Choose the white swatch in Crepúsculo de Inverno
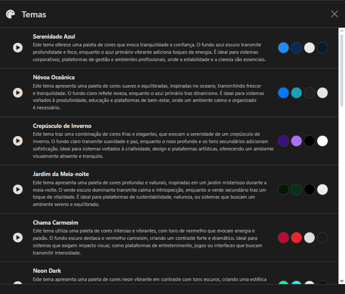Image resolution: width=345 pixels, height=294 pixels. click(x=322, y=141)
